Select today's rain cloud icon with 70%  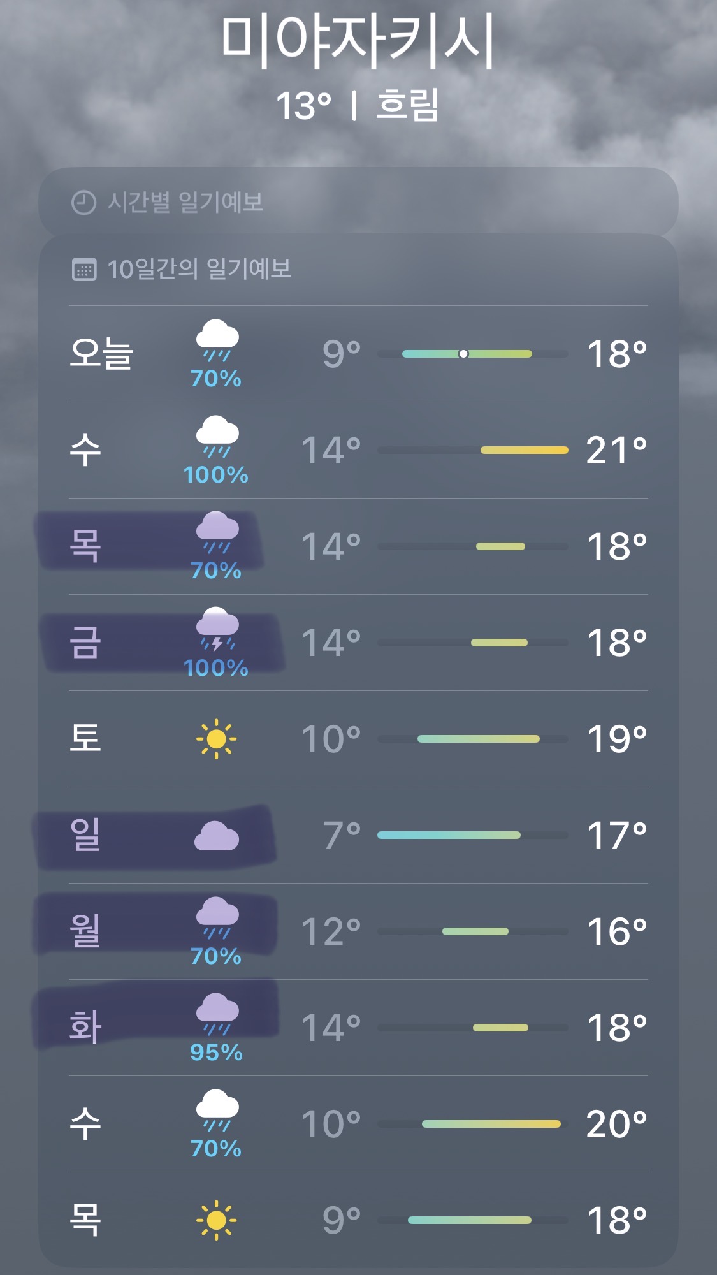[217, 341]
